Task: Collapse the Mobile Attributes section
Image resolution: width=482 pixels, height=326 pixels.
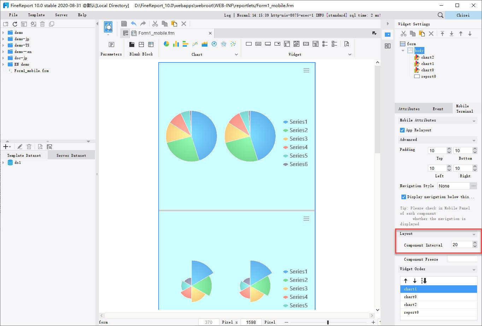Action: pos(474,120)
